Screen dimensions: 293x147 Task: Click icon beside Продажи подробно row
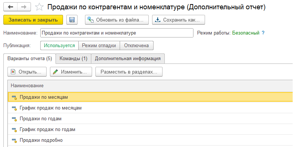click(x=14, y=140)
